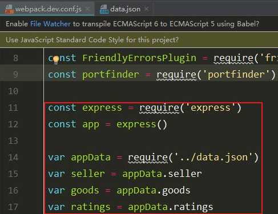Click the yellow lightbulb intention icon
Viewport: 278px width, 214px height.
(x=56, y=60)
